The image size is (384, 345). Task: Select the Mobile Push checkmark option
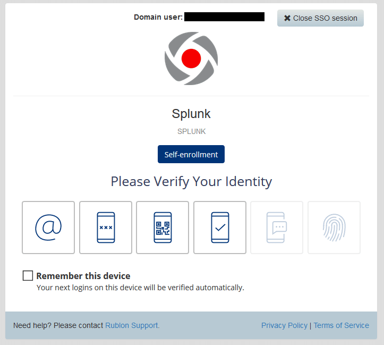220,228
